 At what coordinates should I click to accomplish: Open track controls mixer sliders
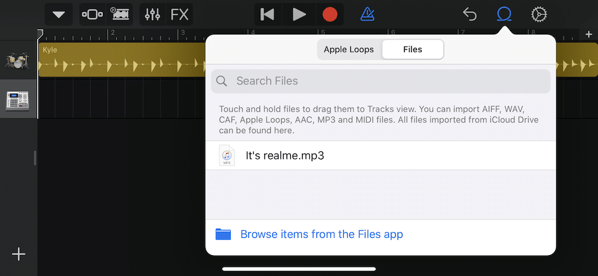(152, 14)
